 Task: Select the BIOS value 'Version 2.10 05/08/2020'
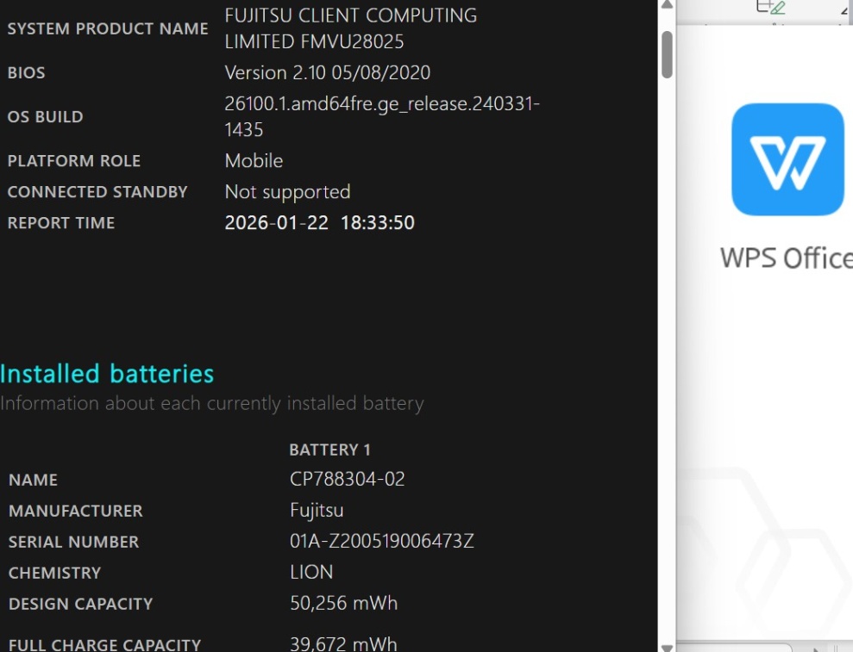[328, 73]
